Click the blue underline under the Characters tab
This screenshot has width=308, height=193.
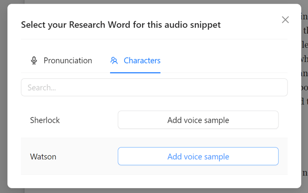(x=135, y=73)
